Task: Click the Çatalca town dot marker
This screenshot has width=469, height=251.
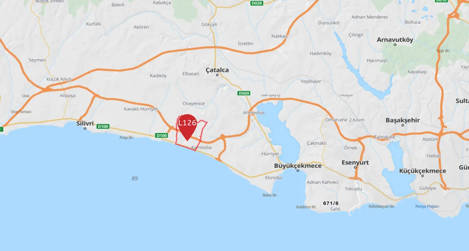Action: coord(217,75)
